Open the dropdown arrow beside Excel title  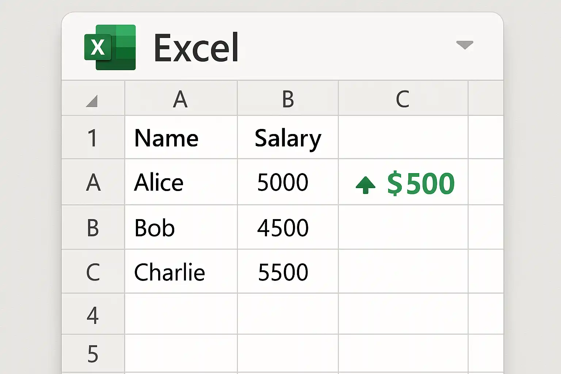(x=465, y=45)
